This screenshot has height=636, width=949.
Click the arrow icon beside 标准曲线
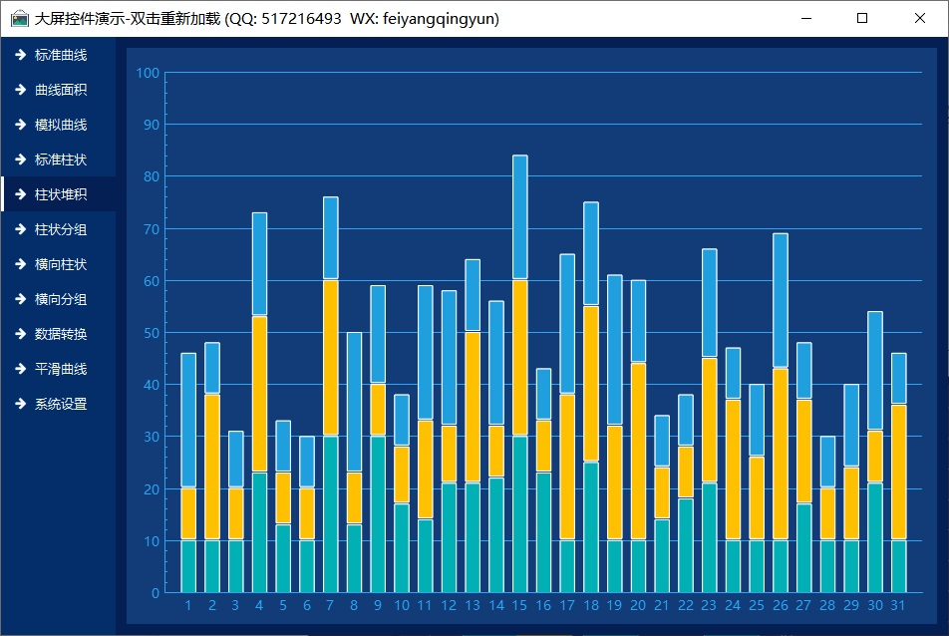(20, 55)
